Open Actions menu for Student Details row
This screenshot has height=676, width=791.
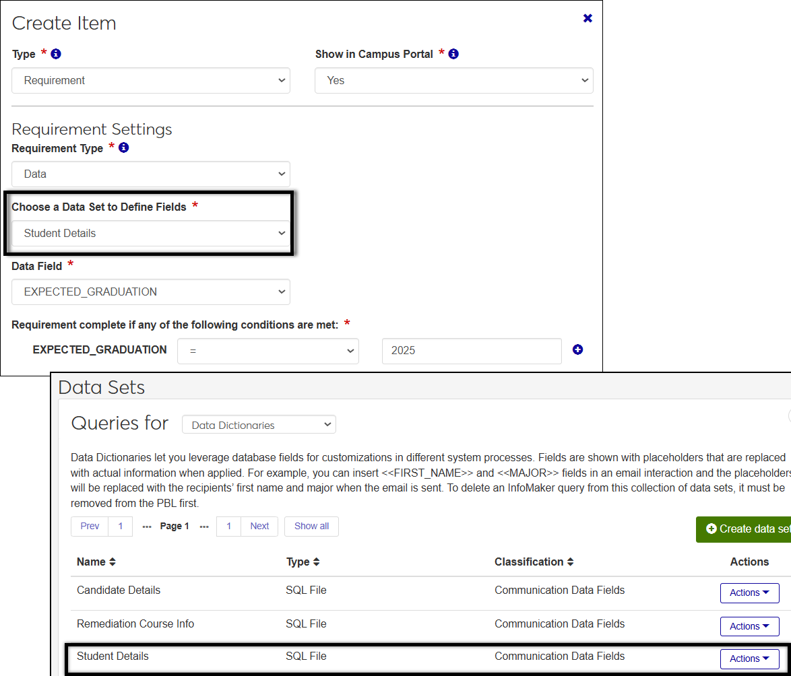(x=749, y=658)
